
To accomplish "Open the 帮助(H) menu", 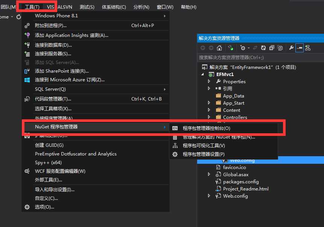I will click(x=189, y=7).
